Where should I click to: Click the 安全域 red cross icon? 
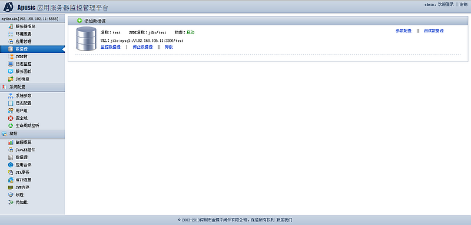[11, 118]
